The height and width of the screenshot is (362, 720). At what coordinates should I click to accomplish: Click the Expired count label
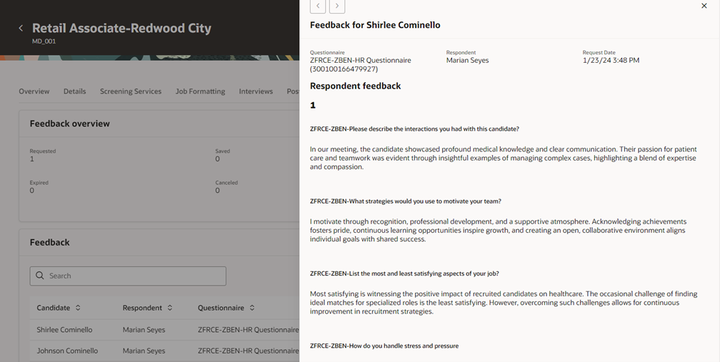pos(39,183)
